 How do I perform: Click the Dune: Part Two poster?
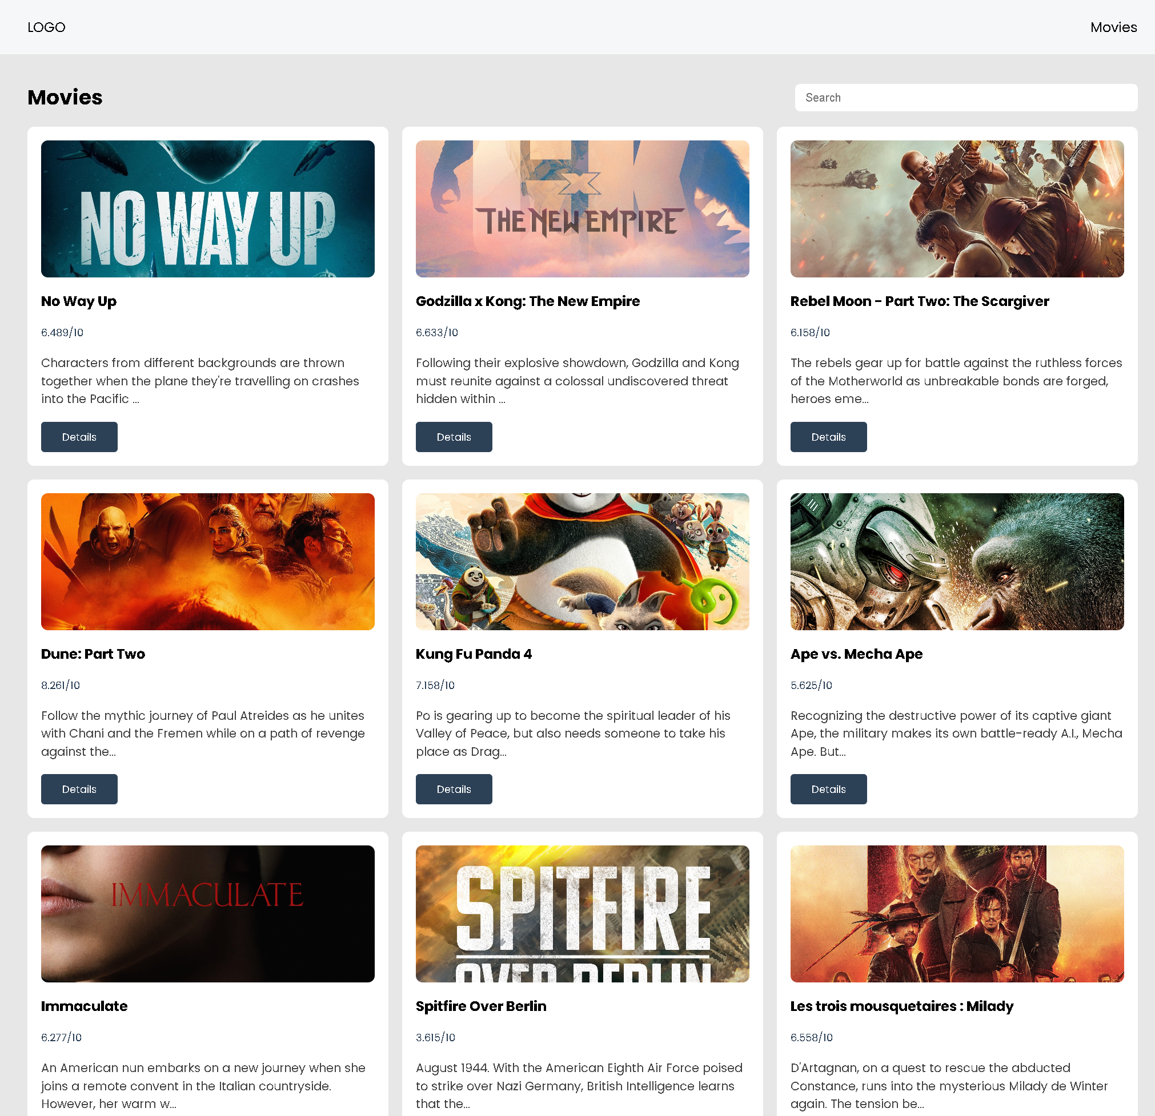click(207, 561)
